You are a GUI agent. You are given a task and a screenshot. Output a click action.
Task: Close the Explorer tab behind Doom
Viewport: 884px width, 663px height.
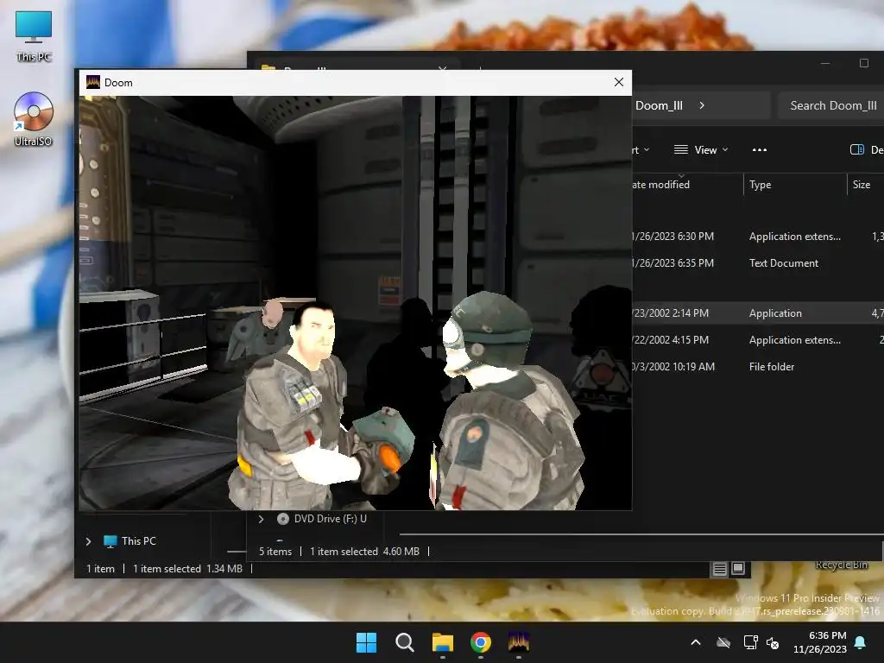pos(443,67)
